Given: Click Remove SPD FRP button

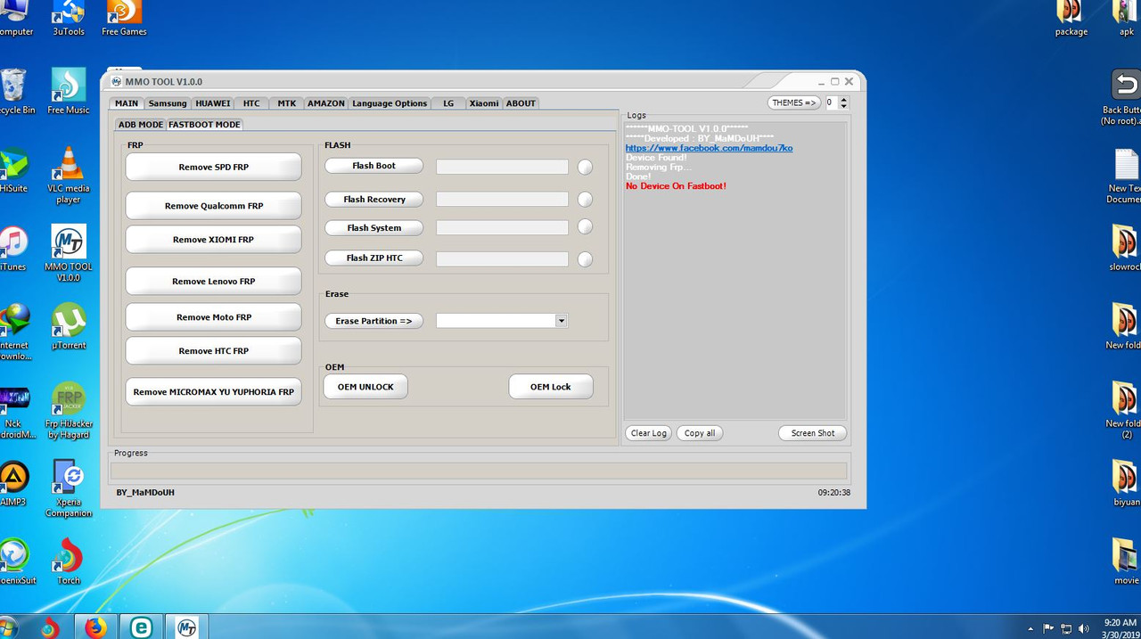Looking at the screenshot, I should coord(214,167).
